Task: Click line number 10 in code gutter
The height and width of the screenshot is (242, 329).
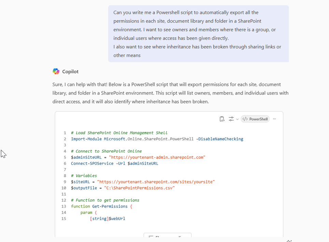Action: click(63, 188)
